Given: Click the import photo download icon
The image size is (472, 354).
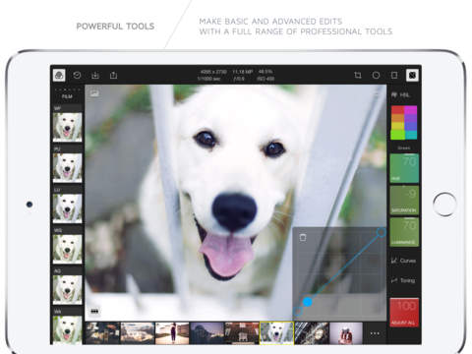Looking at the screenshot, I should 95,76.
